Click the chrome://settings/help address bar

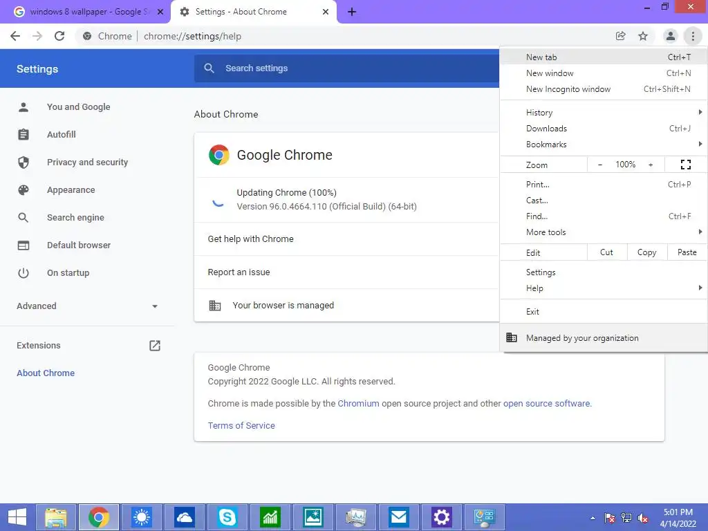tap(343, 36)
